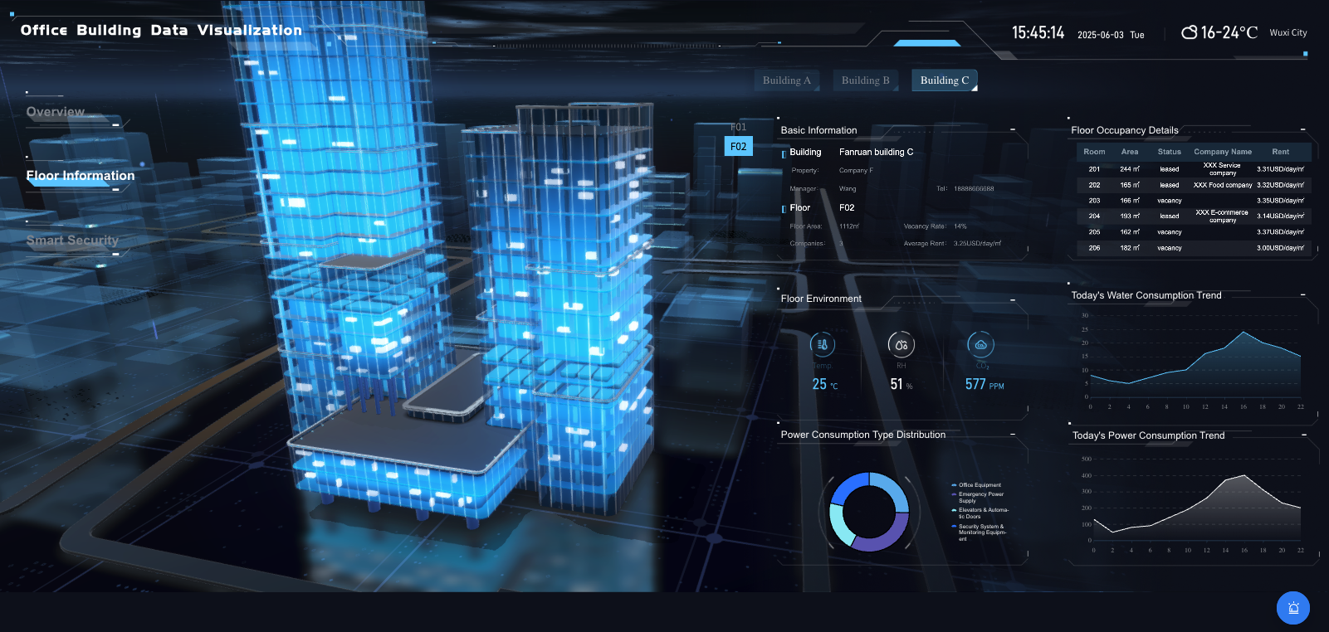Collapse Today's Power Consumption Trend panel
1329x632 pixels.
coord(1303,435)
